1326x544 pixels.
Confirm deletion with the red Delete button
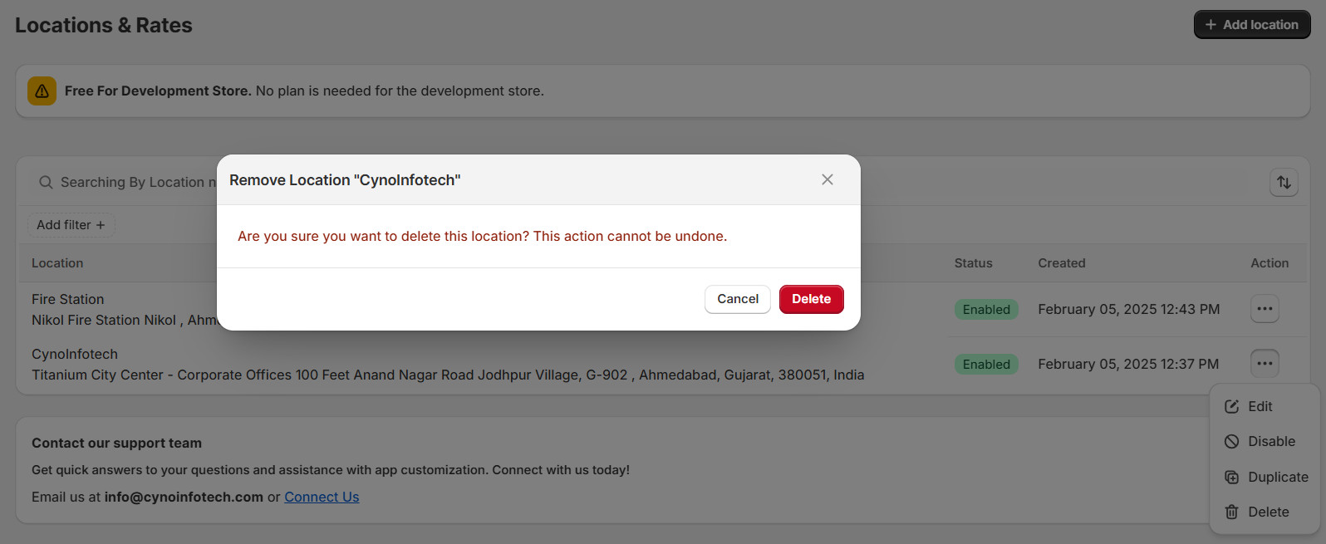(812, 299)
